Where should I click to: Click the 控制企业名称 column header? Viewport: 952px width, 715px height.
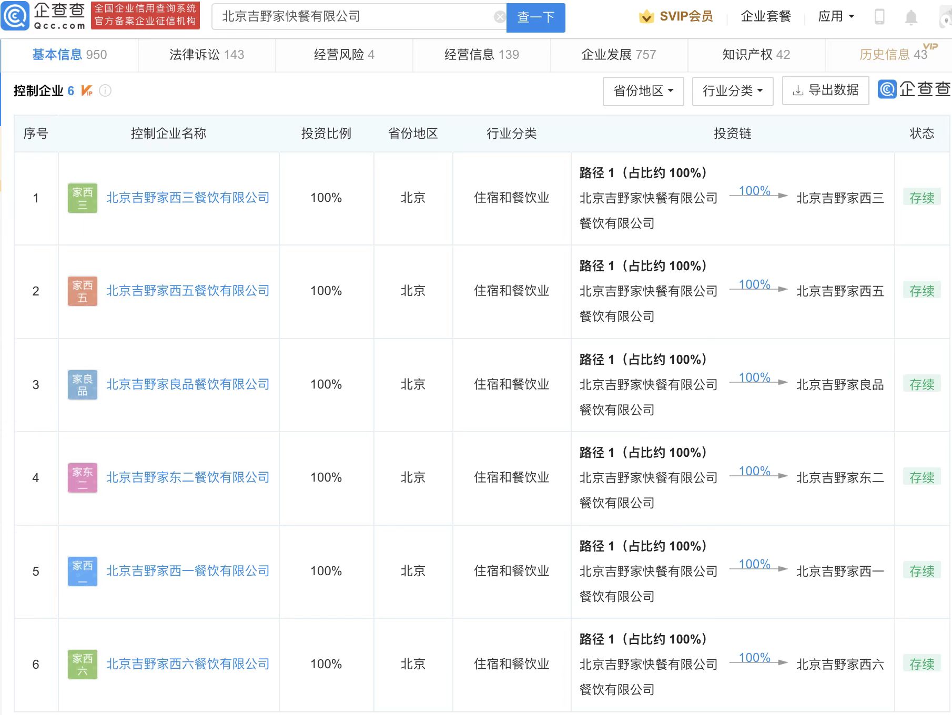pos(168,134)
